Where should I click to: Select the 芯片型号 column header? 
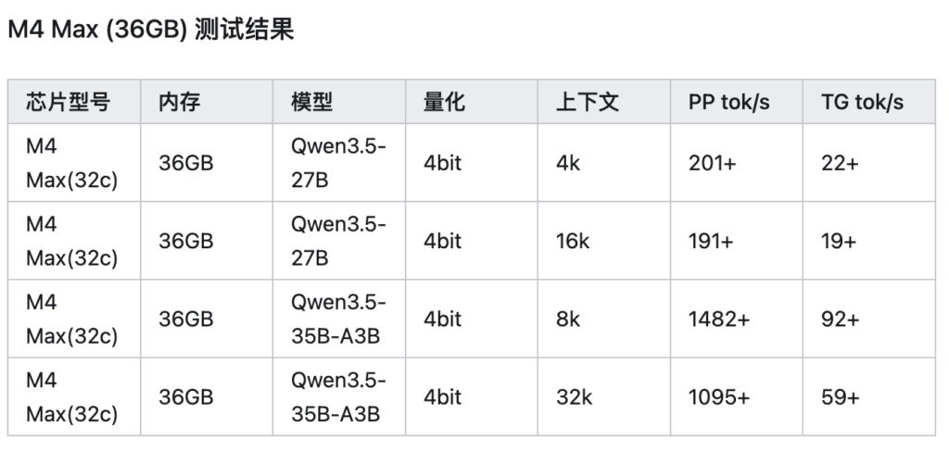[74, 102]
